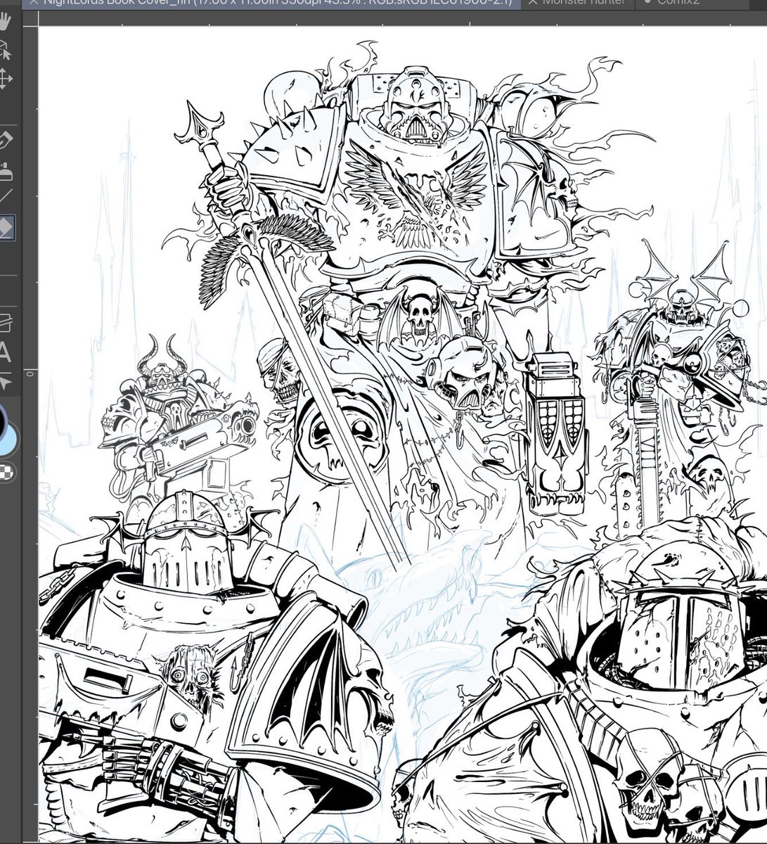Select the Move layer tool
The image size is (767, 844).
pos(6,78)
